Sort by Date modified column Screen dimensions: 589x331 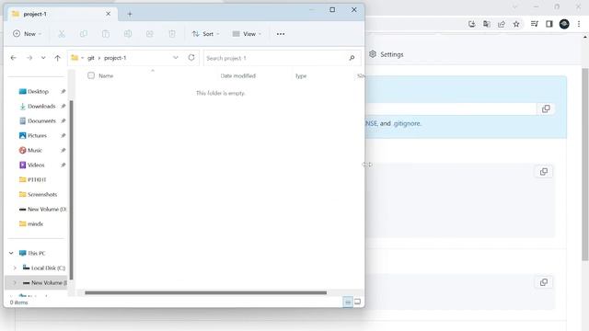(x=237, y=75)
